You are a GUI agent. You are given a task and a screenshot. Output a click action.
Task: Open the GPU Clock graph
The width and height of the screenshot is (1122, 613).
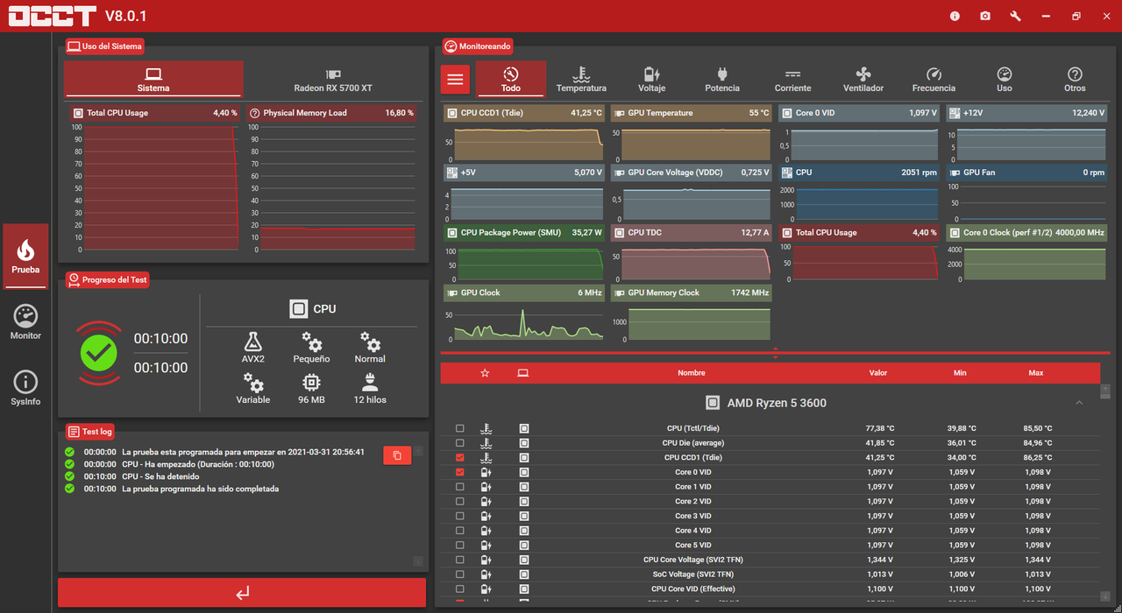[x=523, y=313]
